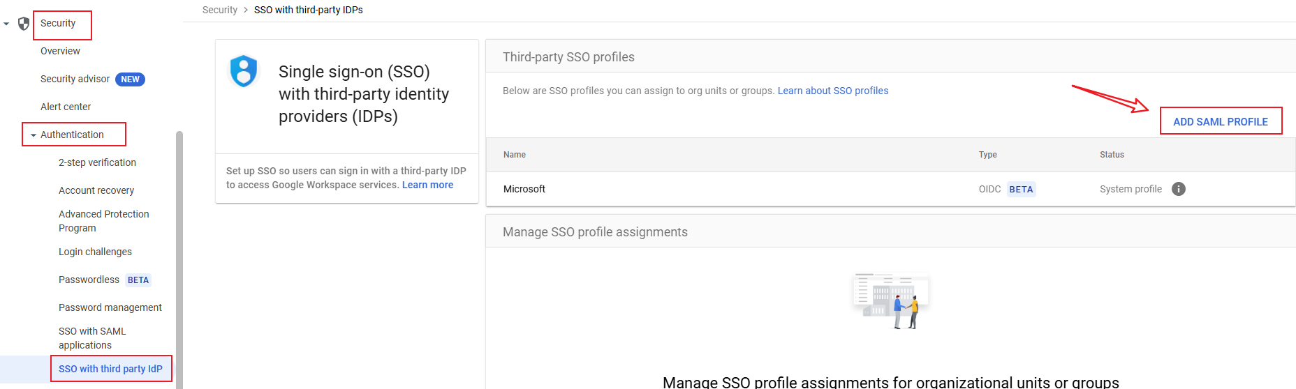Click the Security shield icon in sidebar

point(24,24)
